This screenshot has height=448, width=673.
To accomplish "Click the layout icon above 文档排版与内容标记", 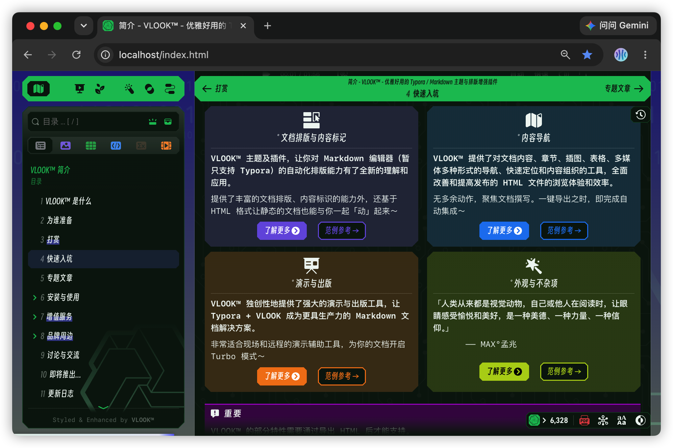I will click(311, 120).
